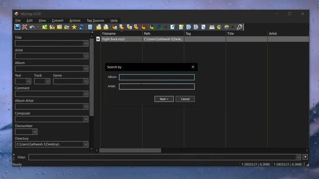
Task: Click the fifth red arrow convert icon
Action: pos(144,27)
